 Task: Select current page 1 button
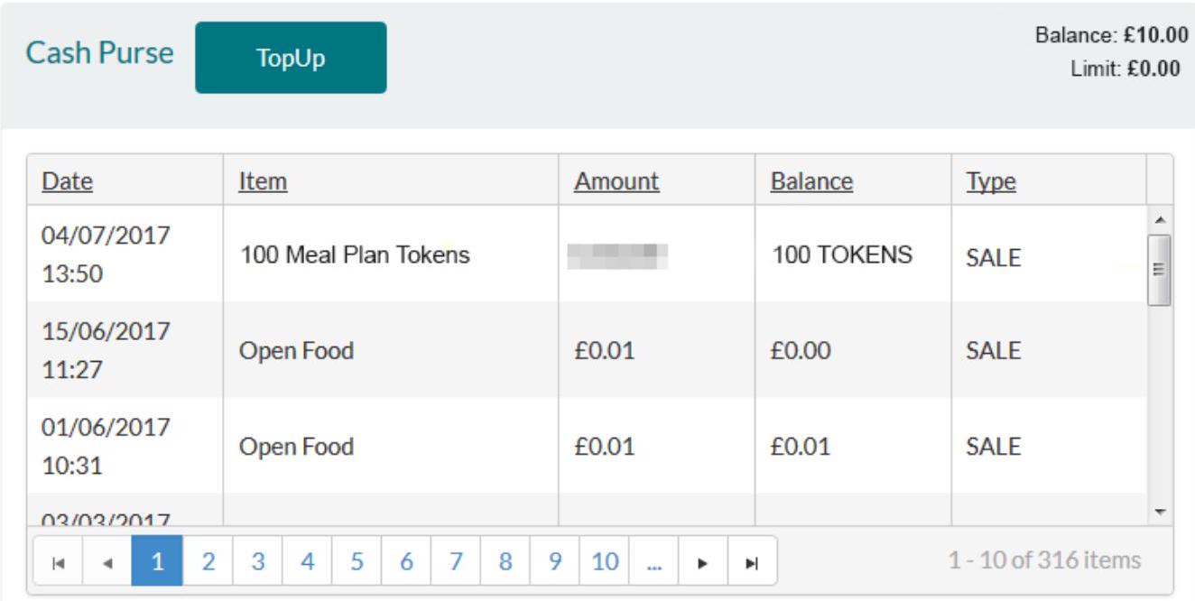pyautogui.click(x=157, y=561)
